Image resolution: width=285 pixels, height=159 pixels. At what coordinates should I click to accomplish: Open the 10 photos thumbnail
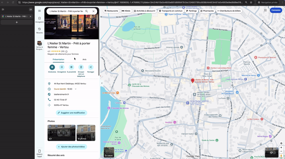[86, 133]
